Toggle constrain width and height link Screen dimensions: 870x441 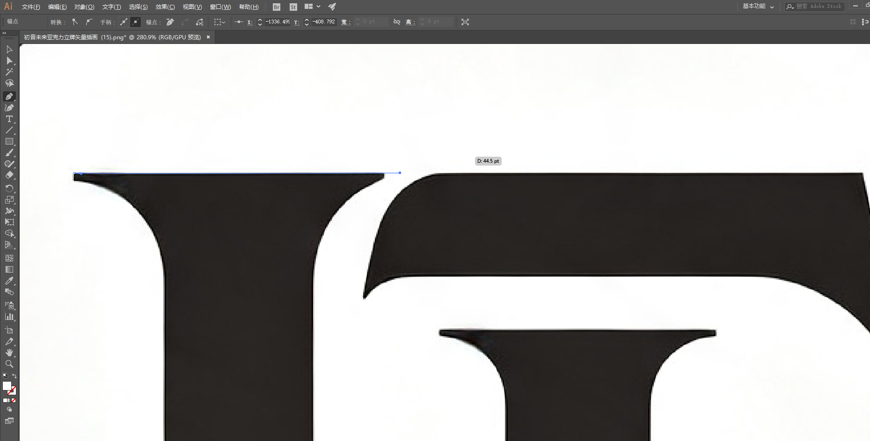(x=397, y=22)
